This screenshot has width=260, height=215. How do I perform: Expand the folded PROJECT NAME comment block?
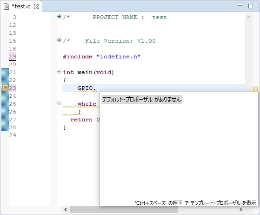pyautogui.click(x=59, y=17)
